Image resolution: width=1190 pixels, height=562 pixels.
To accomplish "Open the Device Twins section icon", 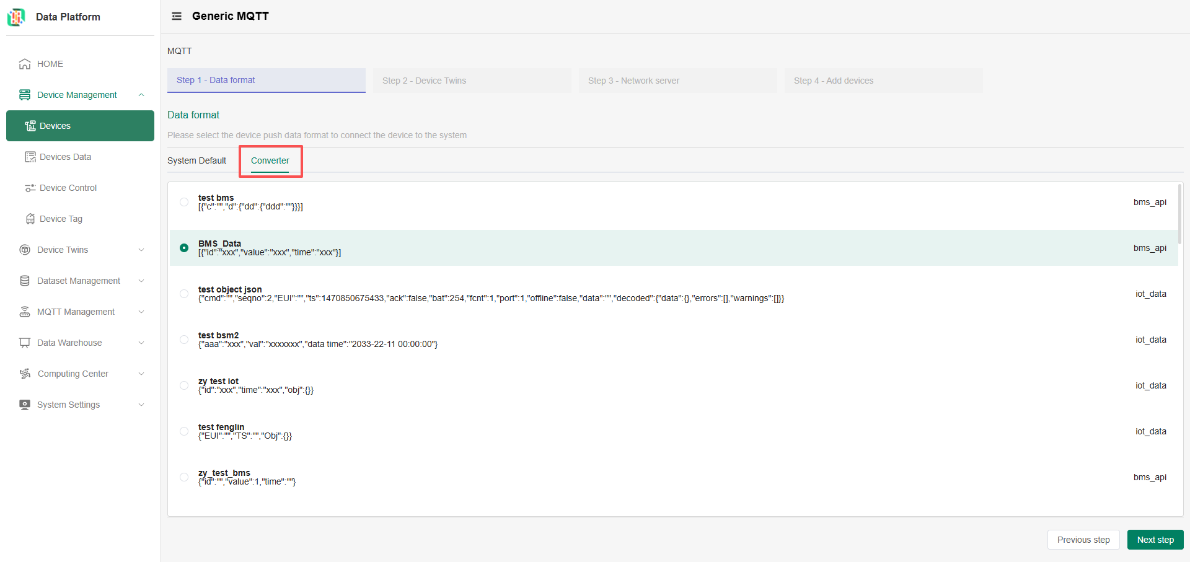I will coord(24,250).
